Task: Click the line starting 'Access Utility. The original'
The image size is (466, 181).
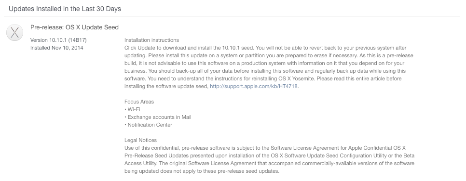Action: click(x=269, y=164)
